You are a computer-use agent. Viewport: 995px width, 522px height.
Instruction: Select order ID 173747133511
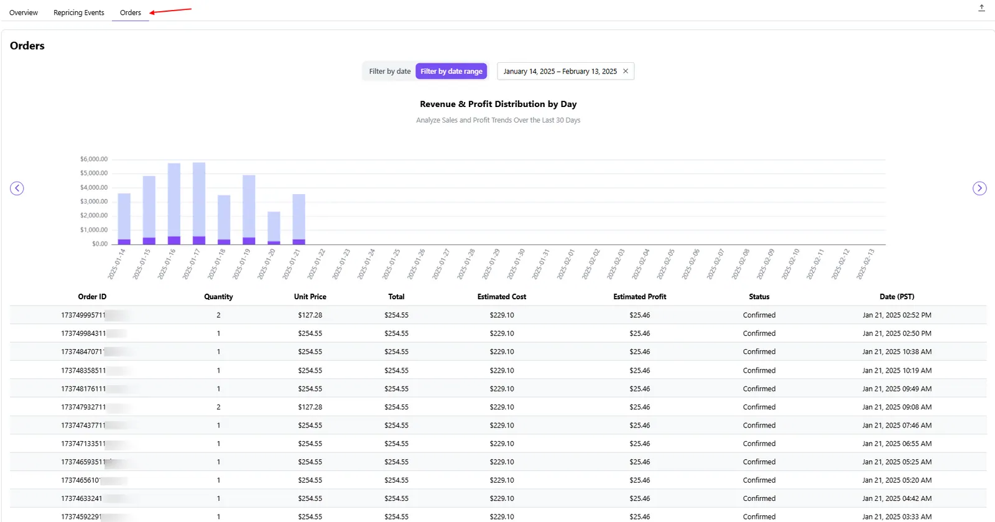pyautogui.click(x=83, y=444)
